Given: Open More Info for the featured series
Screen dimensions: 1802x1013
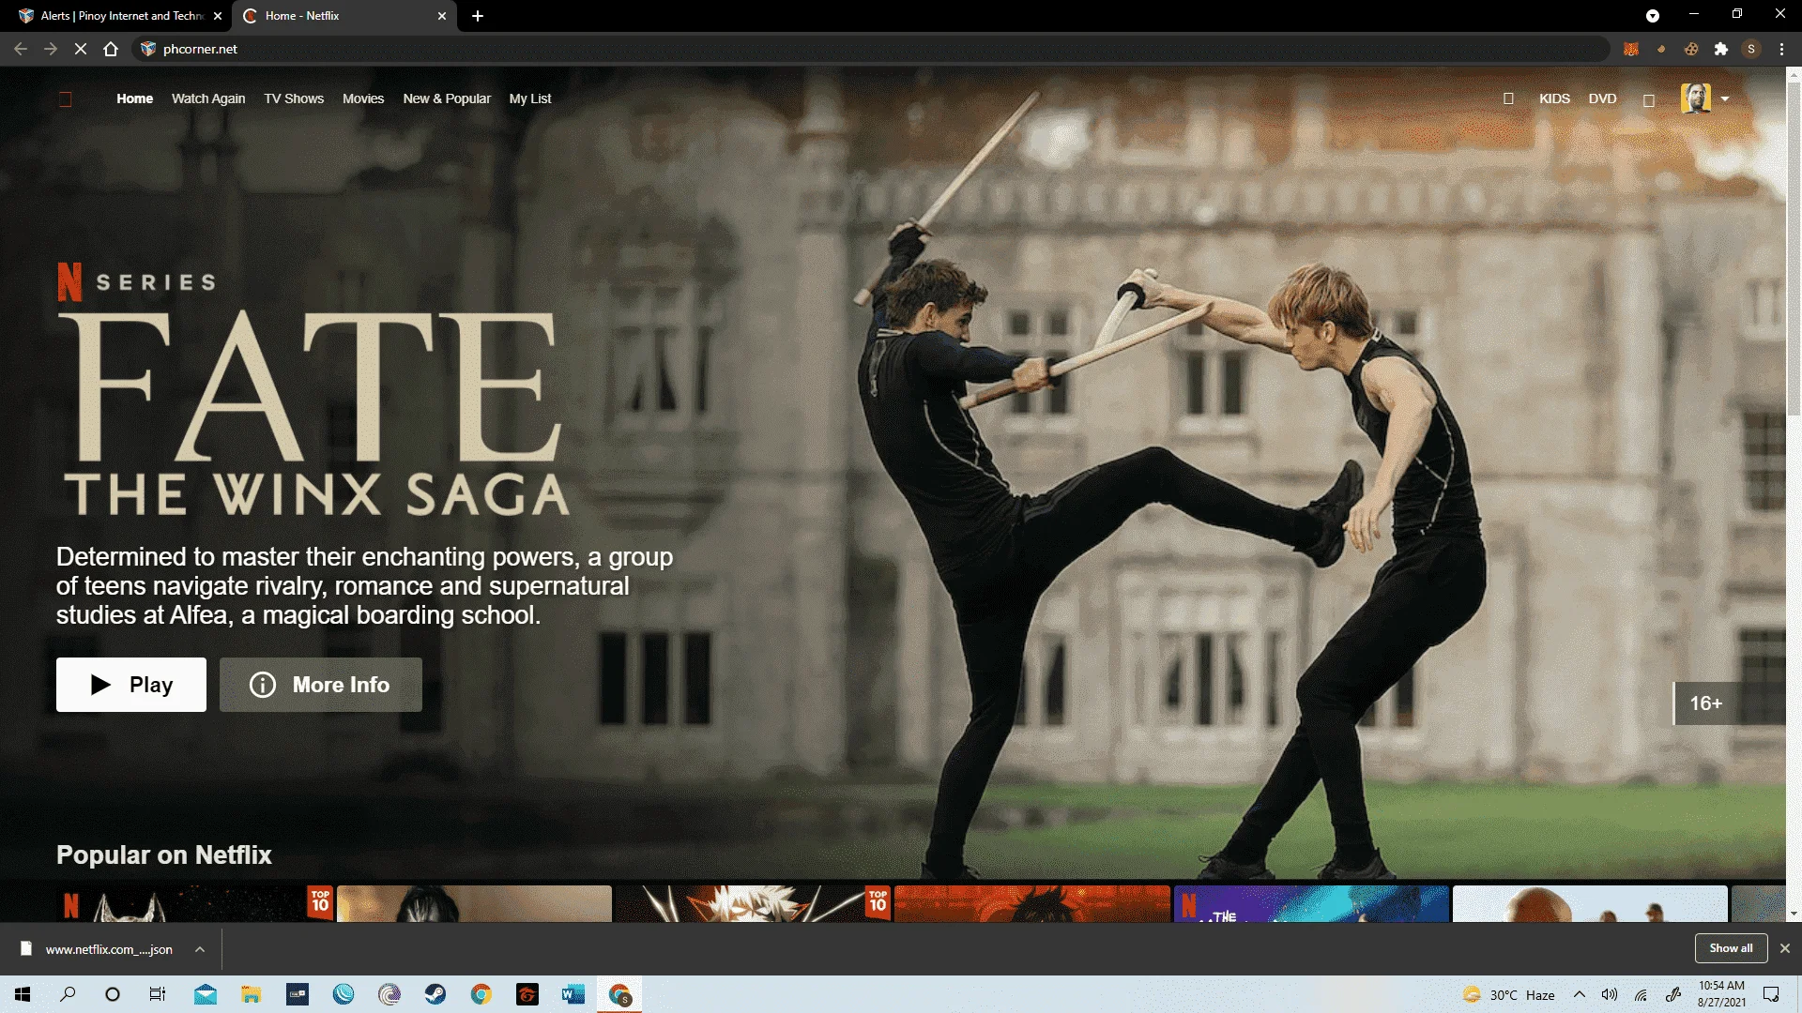Looking at the screenshot, I should pos(321,685).
